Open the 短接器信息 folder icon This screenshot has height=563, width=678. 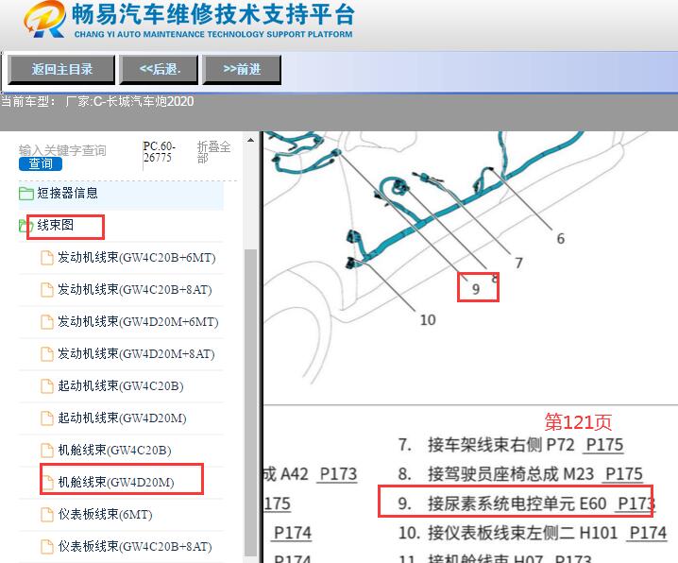coord(25,194)
